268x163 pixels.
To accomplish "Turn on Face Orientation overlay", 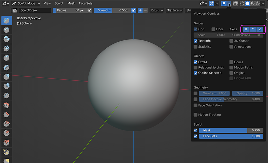I will [196, 106].
